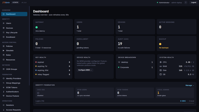
Task: Click the yellow backup warning indicator
Action: (160, 44)
